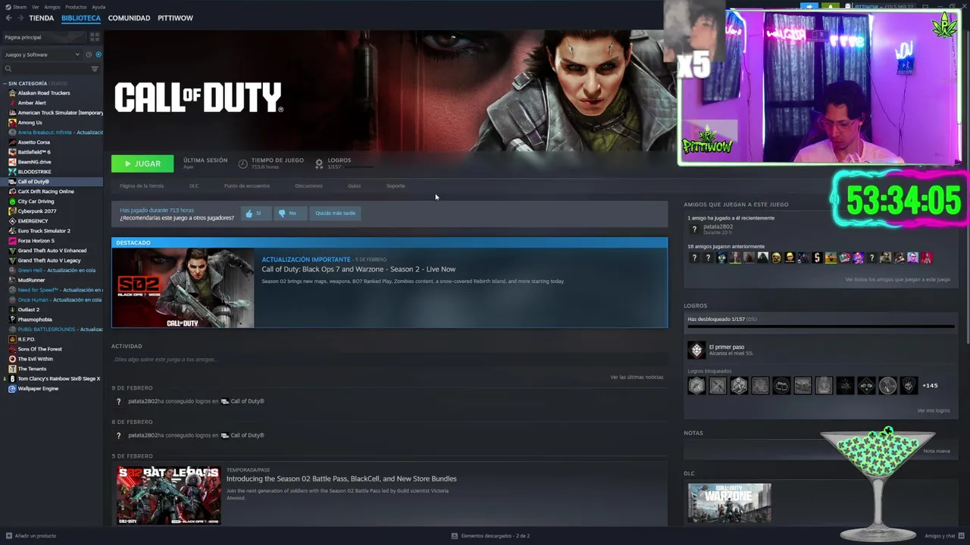Sort library by recent activity clock icon
970x545 pixels.
pyautogui.click(x=89, y=54)
